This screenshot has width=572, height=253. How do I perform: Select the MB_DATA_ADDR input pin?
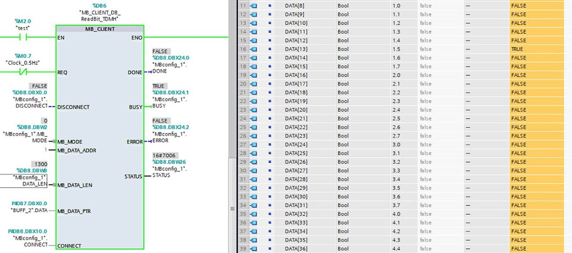tap(76, 151)
